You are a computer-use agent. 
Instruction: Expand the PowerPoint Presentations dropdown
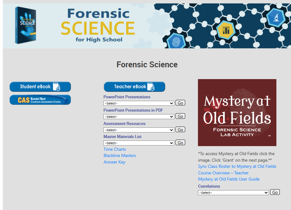pyautogui.click(x=138, y=103)
